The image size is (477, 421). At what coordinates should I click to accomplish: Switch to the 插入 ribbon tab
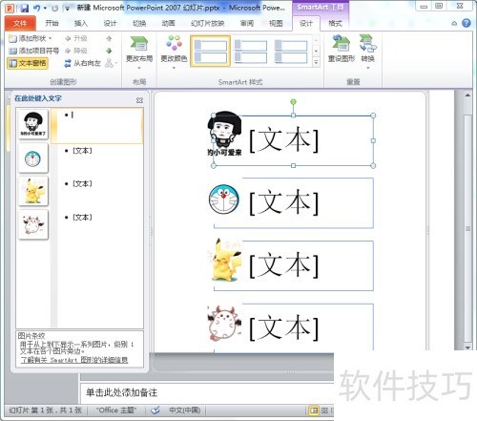pos(81,23)
